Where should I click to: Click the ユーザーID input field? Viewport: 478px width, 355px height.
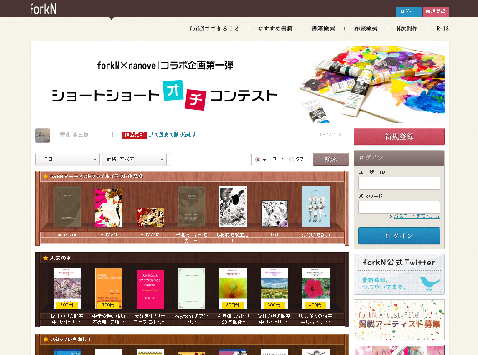point(399,183)
